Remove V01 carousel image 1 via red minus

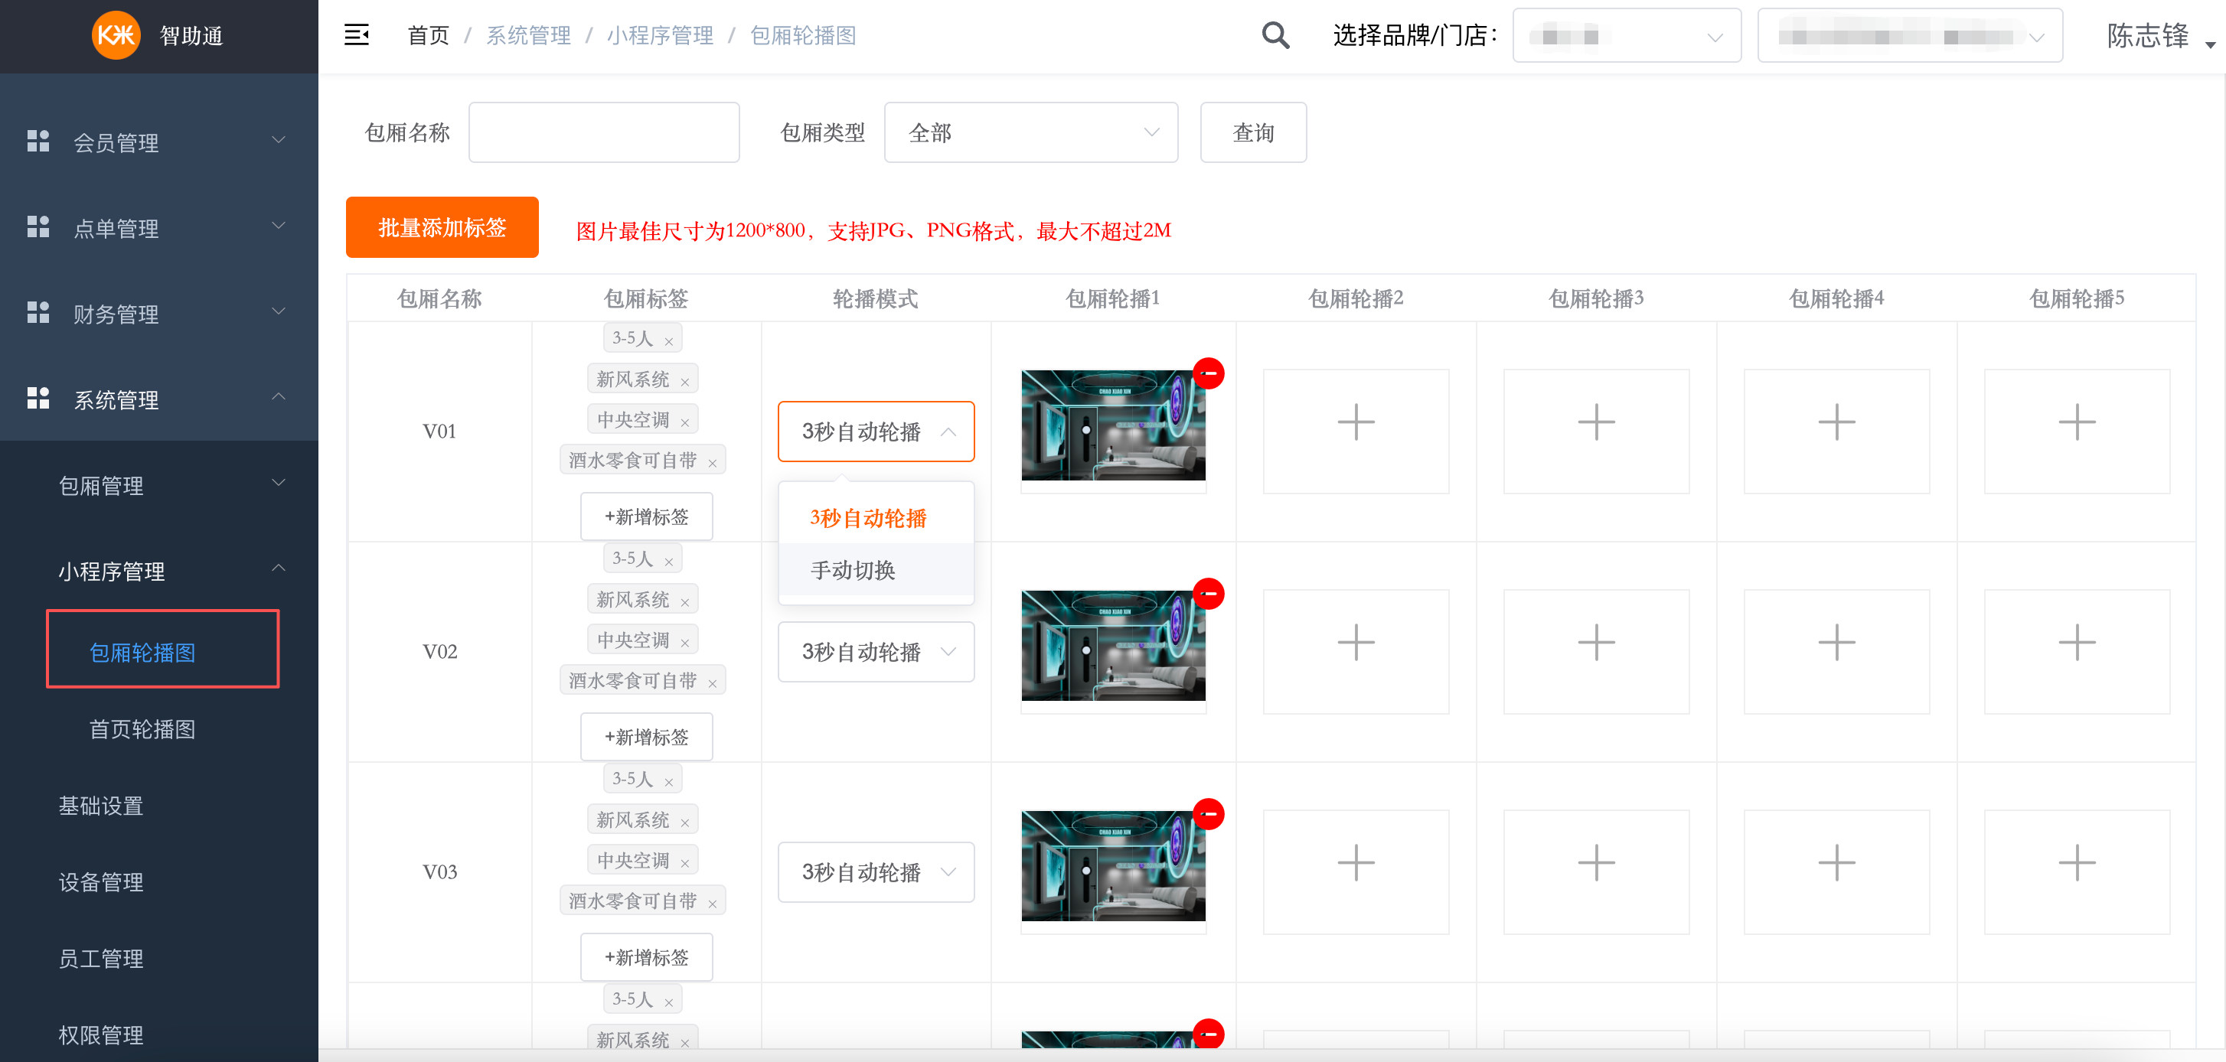coord(1208,374)
